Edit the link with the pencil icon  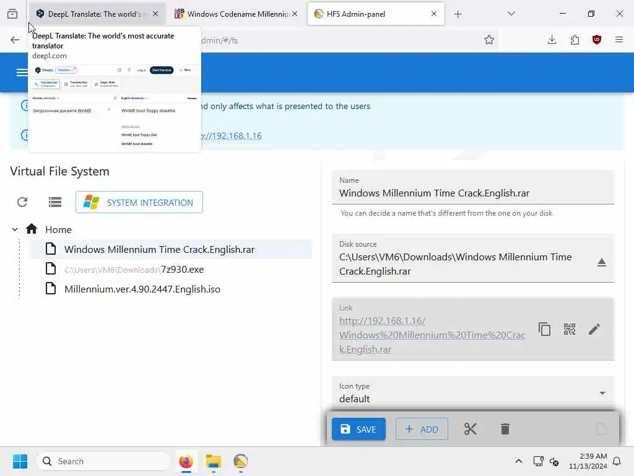594,329
